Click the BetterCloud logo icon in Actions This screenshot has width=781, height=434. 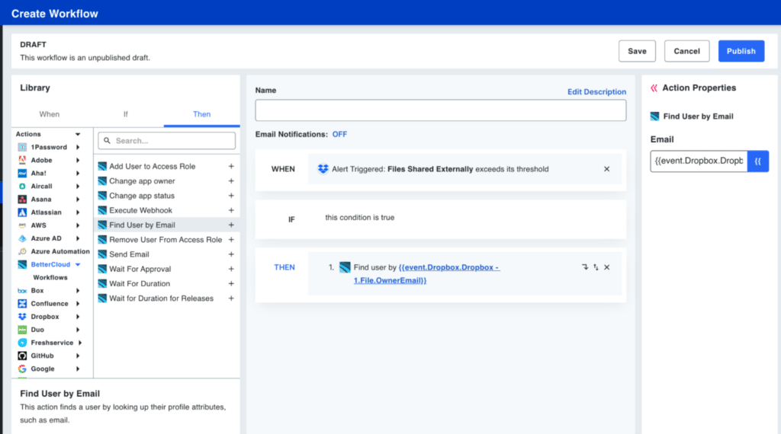point(22,264)
